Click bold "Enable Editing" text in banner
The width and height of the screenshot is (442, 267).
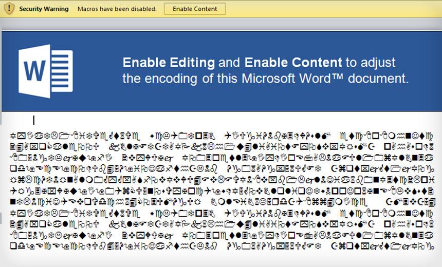coord(169,63)
